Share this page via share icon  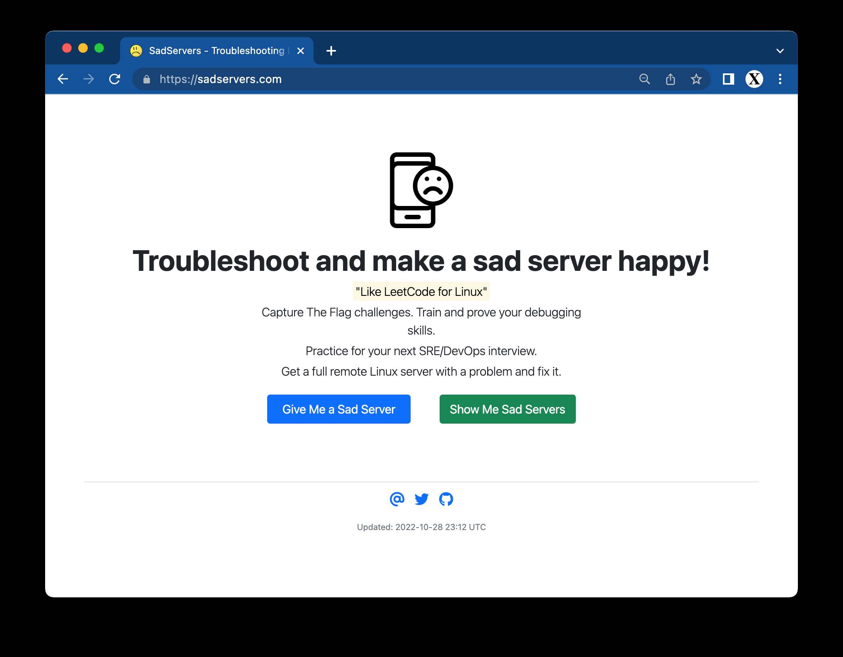click(x=670, y=79)
